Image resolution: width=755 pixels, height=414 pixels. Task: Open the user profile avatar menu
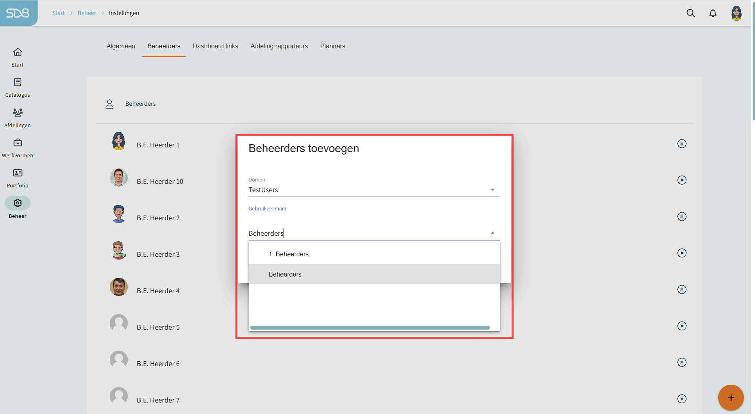[x=736, y=13]
